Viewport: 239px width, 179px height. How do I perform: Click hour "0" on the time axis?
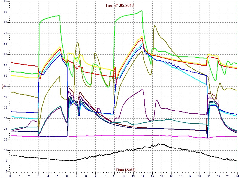click(x=10, y=176)
